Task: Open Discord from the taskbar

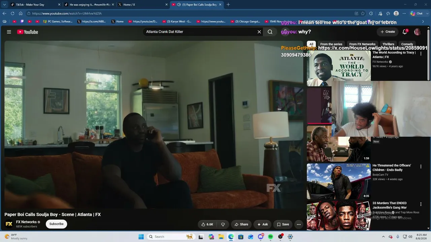Action: 261,237
